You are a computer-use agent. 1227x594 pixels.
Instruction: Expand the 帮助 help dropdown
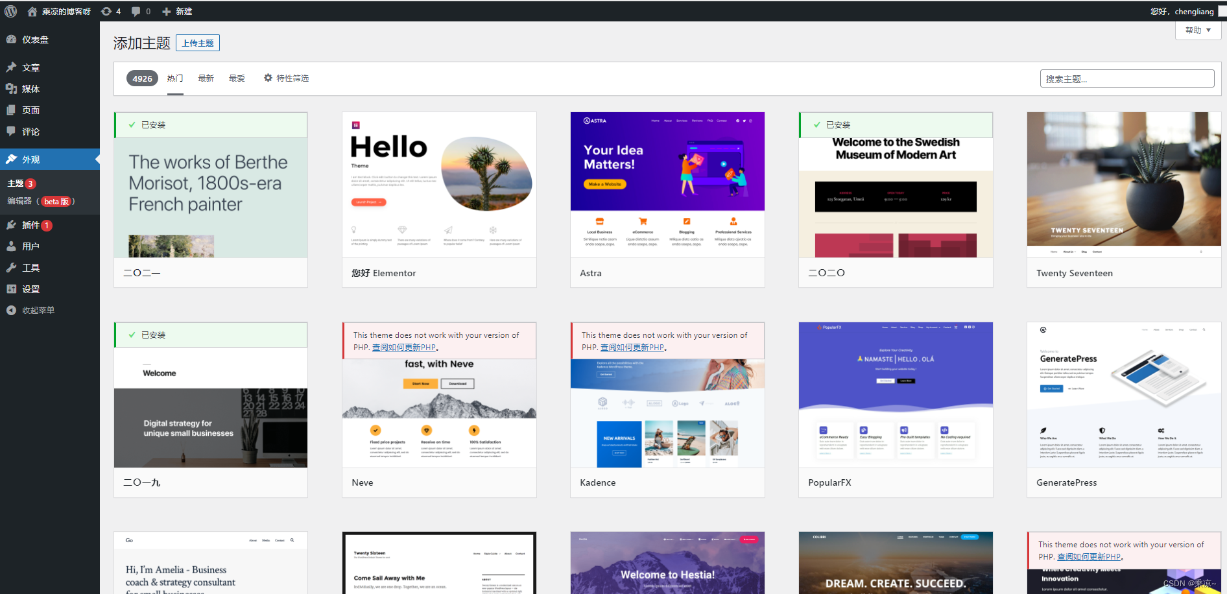click(x=1198, y=30)
